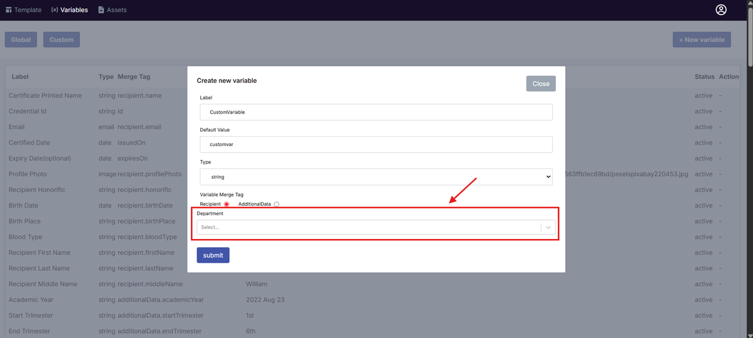753x338 pixels.
Task: Select the End Trimester row label
Action: coord(29,331)
